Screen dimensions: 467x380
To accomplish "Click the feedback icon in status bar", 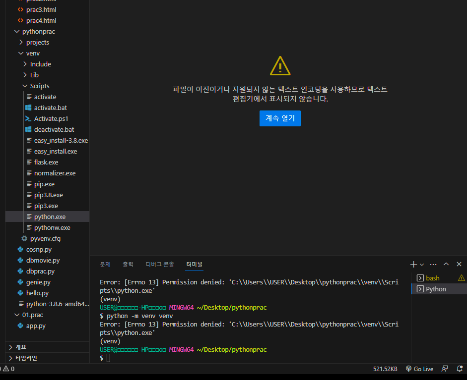I will (445, 369).
